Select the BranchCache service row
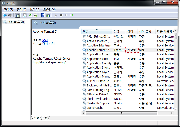This screenshot has height=127, width=180. 128,108
